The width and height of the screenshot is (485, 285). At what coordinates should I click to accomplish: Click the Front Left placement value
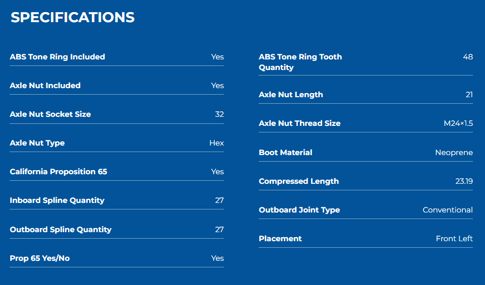click(454, 239)
